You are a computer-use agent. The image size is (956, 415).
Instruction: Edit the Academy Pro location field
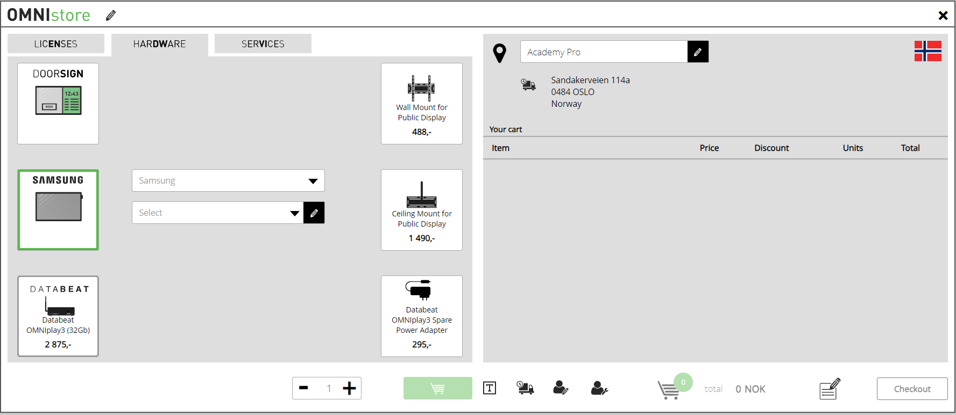click(604, 52)
